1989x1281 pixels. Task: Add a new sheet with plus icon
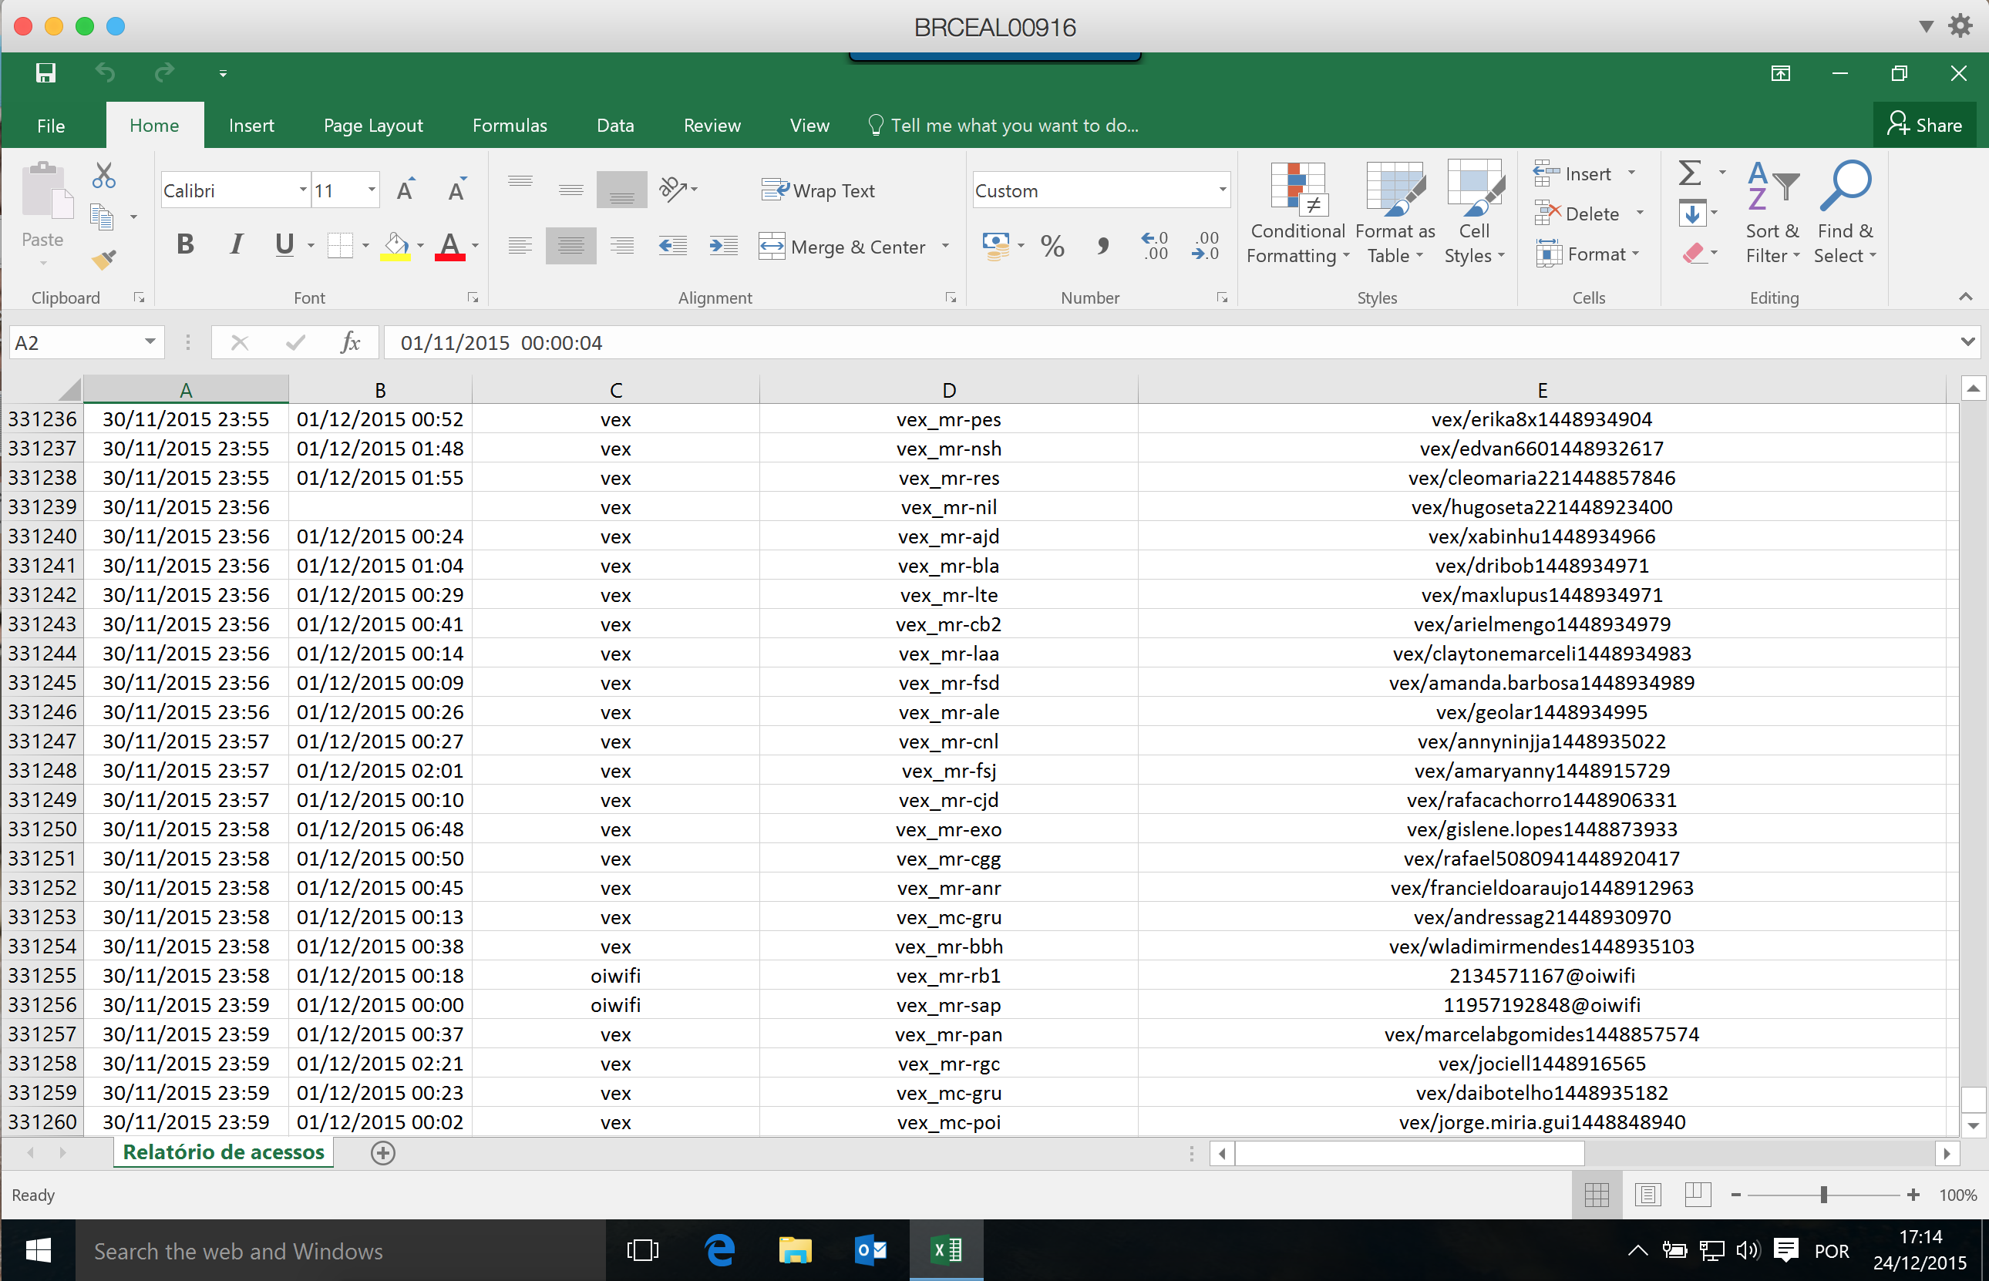382,1153
